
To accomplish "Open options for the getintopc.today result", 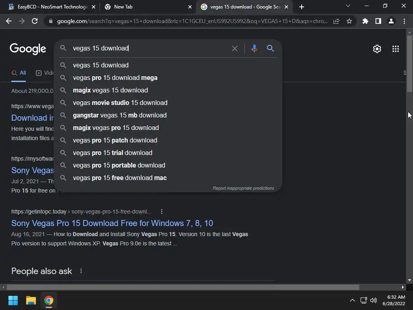I will pos(162,212).
